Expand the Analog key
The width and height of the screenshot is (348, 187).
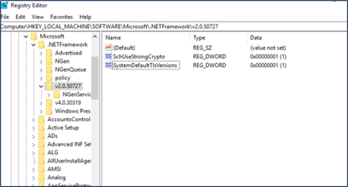click(x=34, y=178)
